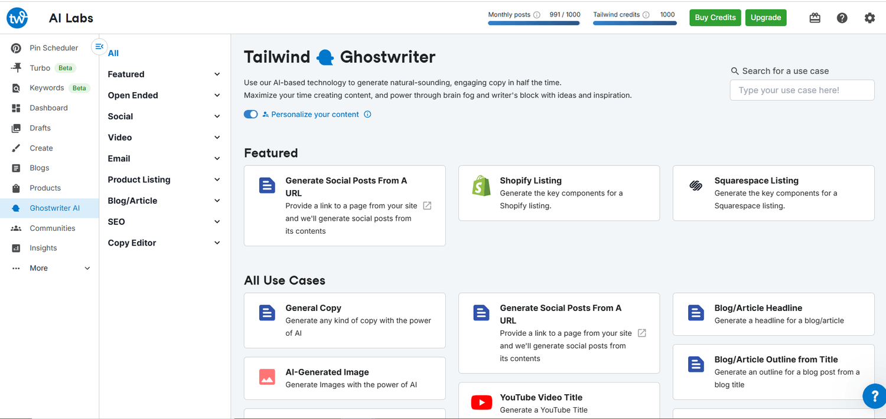This screenshot has width=886, height=419.
Task: Click the Drafts images icon
Action: 17,128
